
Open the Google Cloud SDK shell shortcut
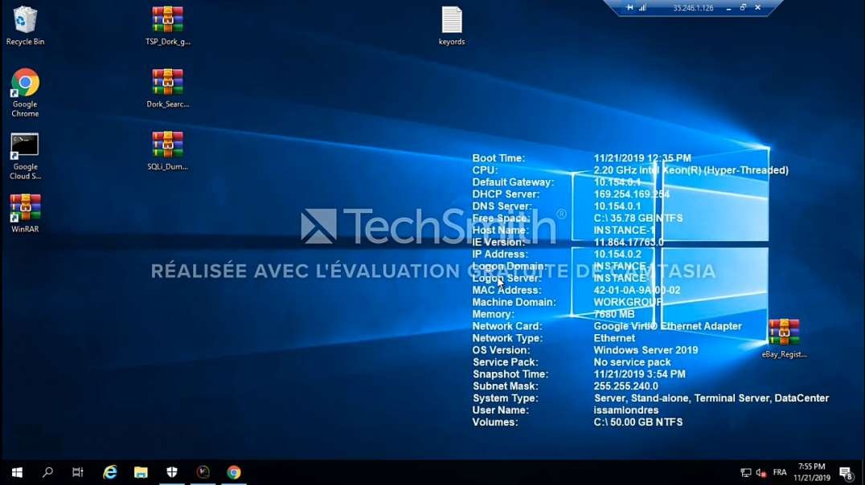(x=25, y=156)
